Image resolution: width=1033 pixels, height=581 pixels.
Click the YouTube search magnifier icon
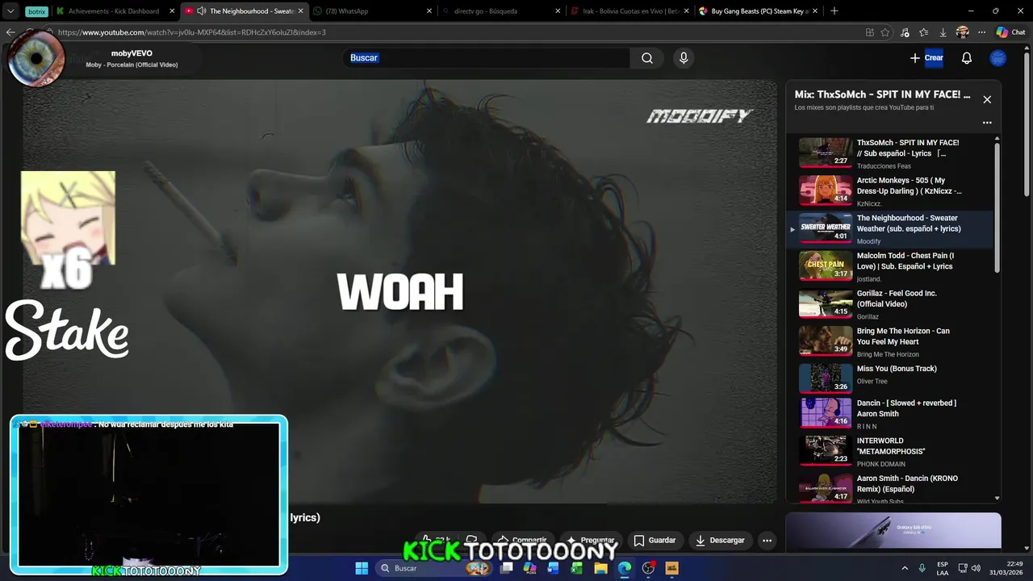click(x=647, y=58)
